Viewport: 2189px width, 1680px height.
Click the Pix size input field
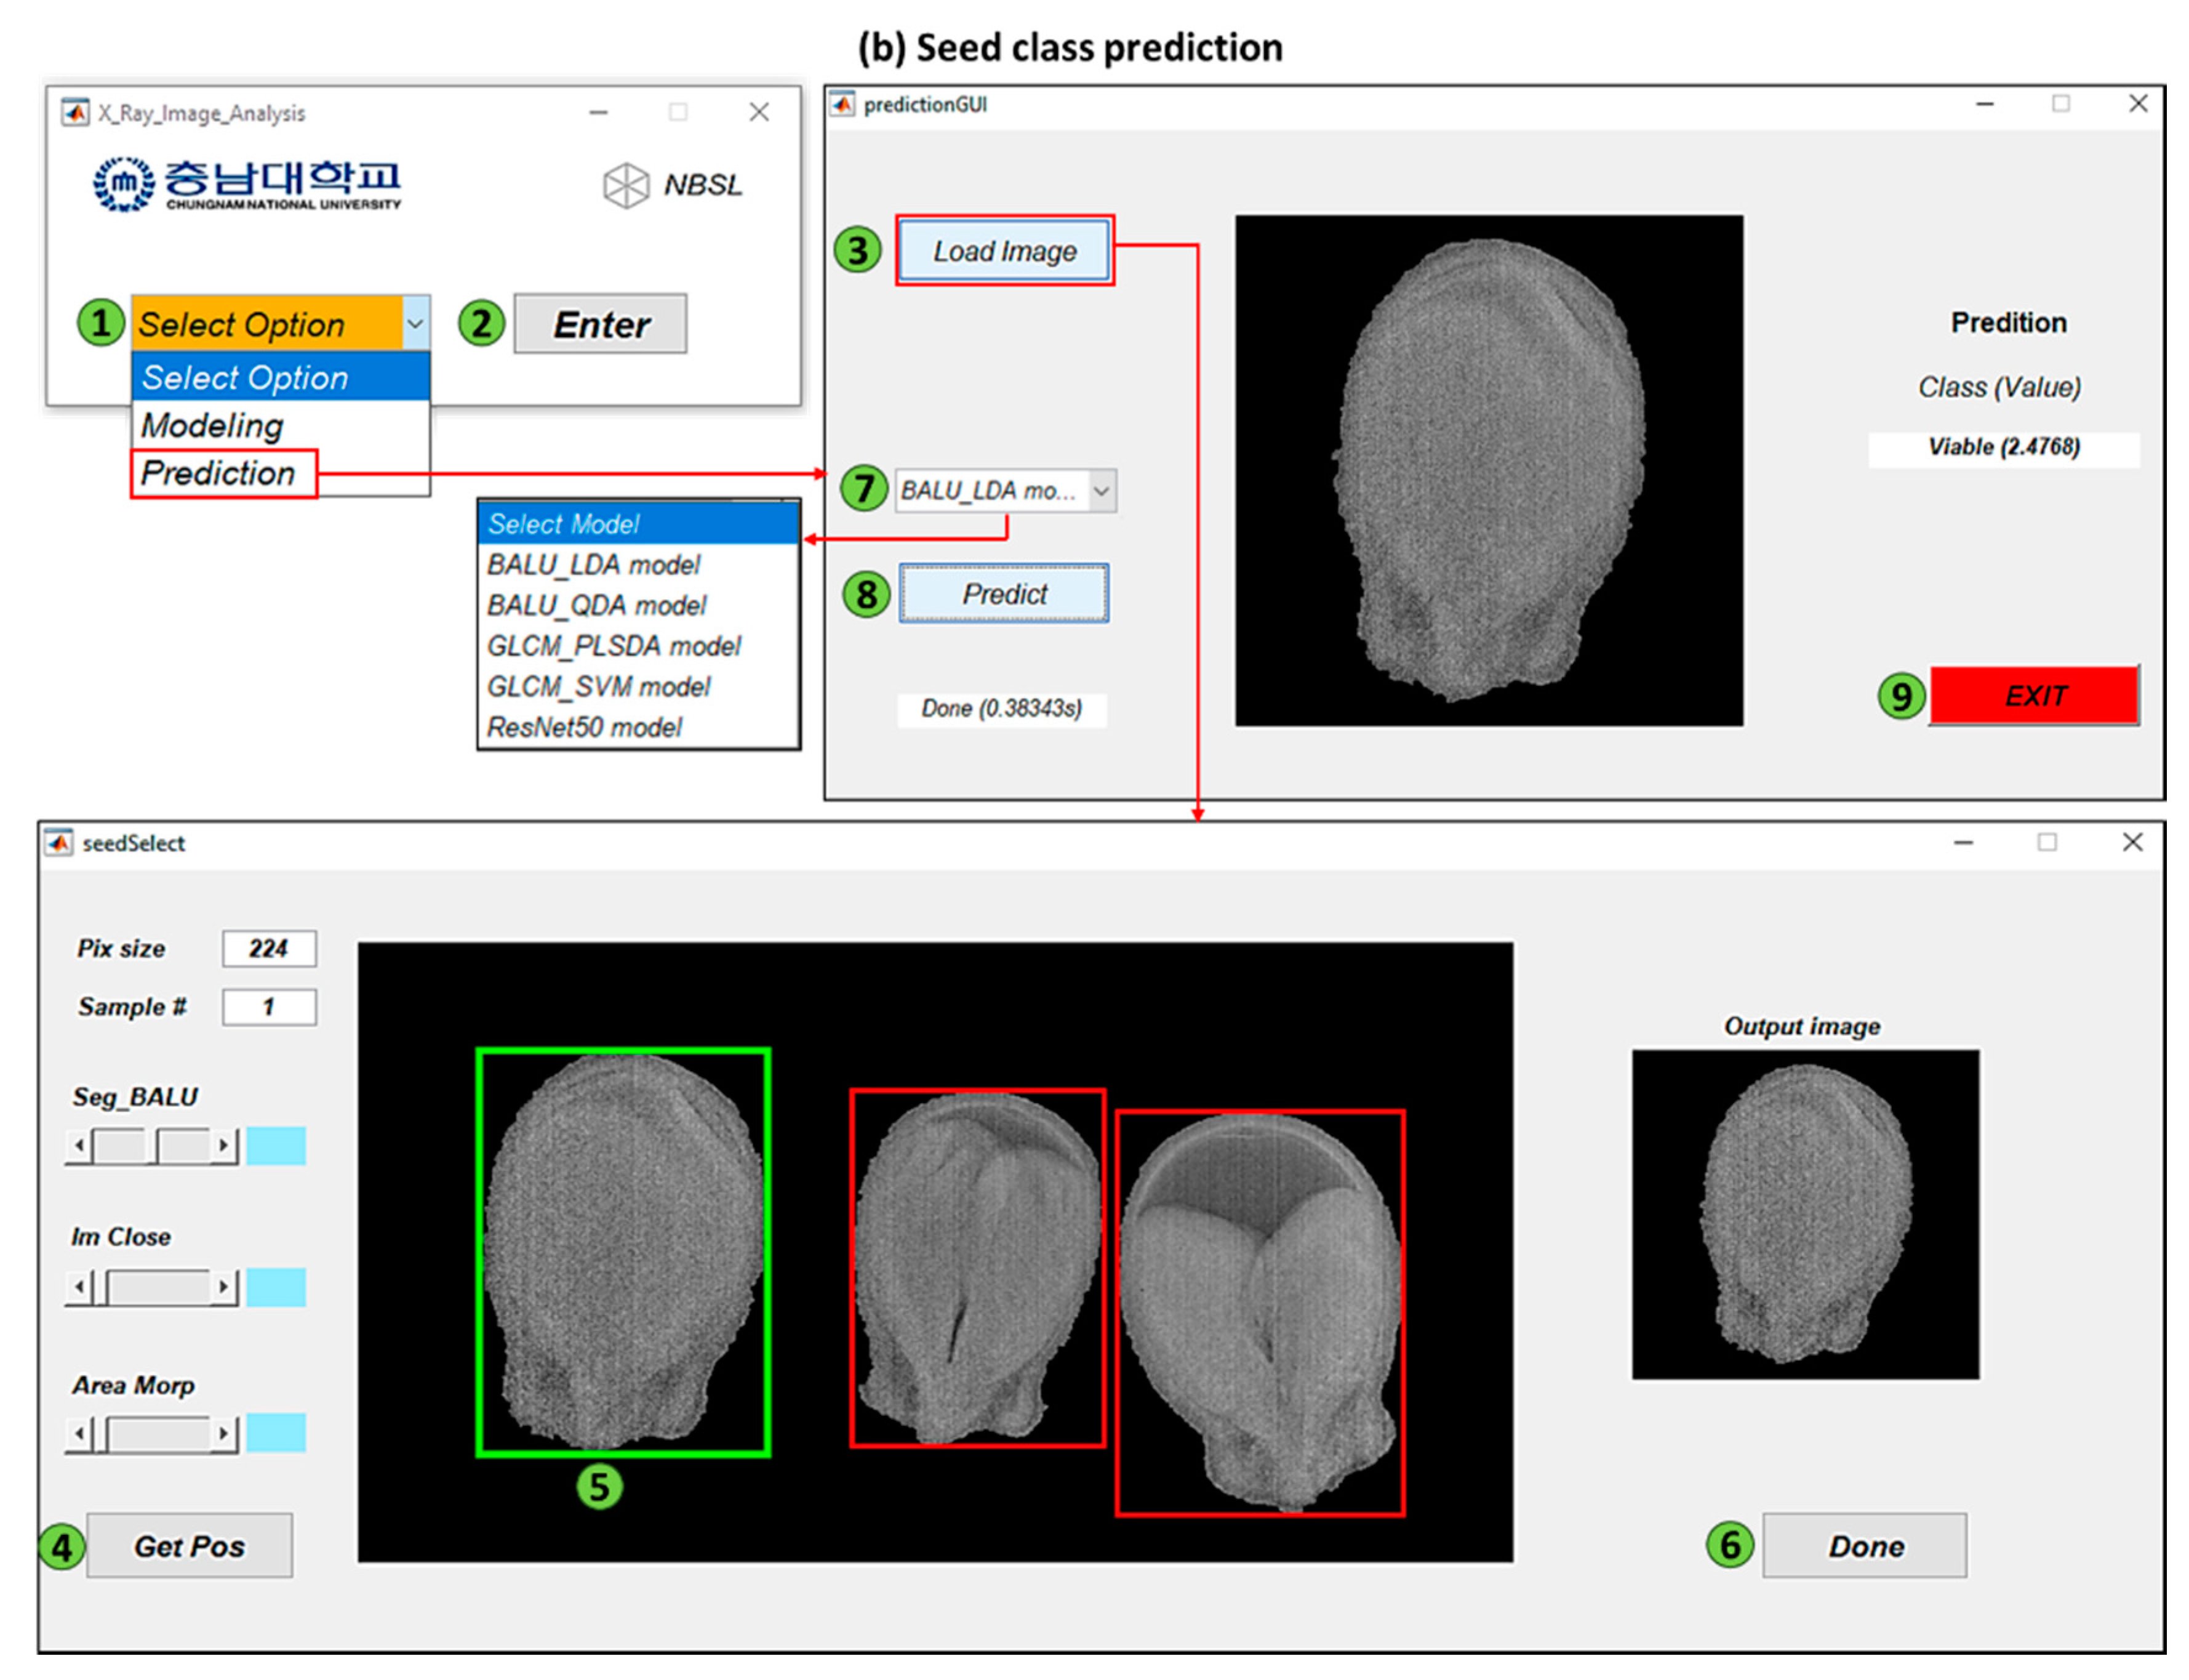[269, 948]
